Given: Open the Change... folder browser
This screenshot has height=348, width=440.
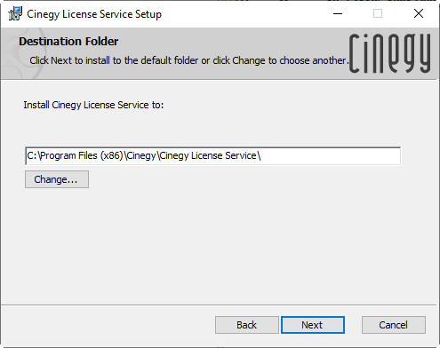Looking at the screenshot, I should pyautogui.click(x=57, y=179).
